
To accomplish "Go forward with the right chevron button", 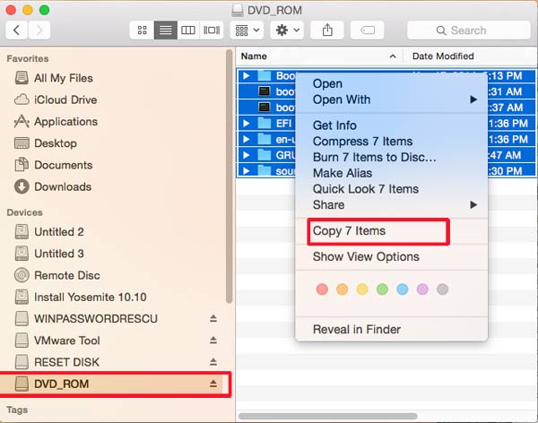I will 39,30.
